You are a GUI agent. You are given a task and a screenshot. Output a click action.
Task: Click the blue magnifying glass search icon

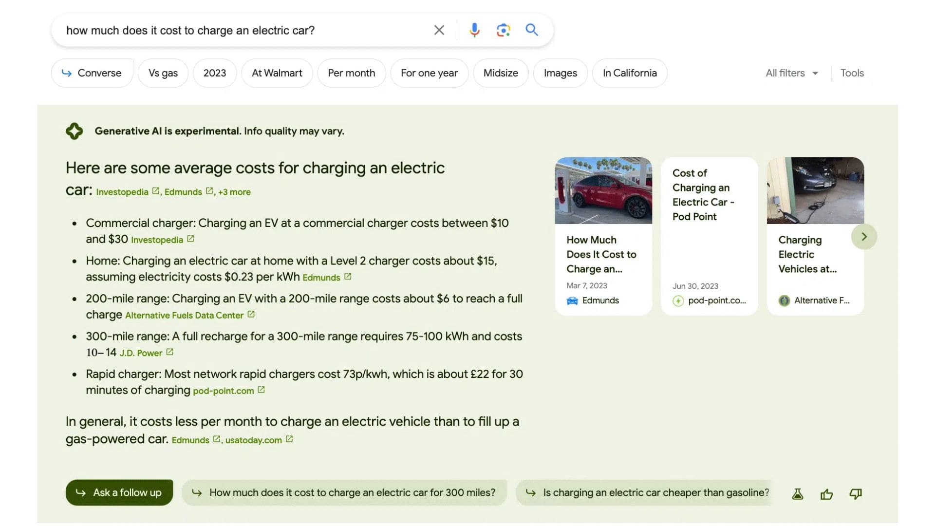click(x=532, y=30)
